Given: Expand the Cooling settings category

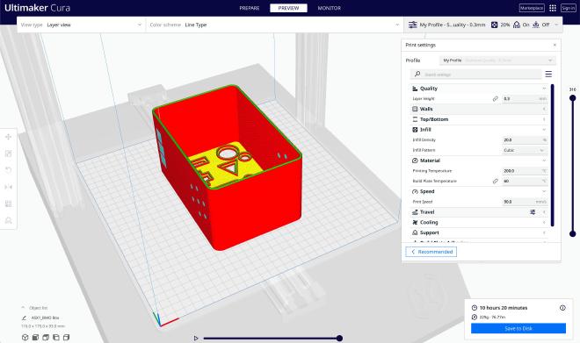Looking at the screenshot, I should [478, 222].
